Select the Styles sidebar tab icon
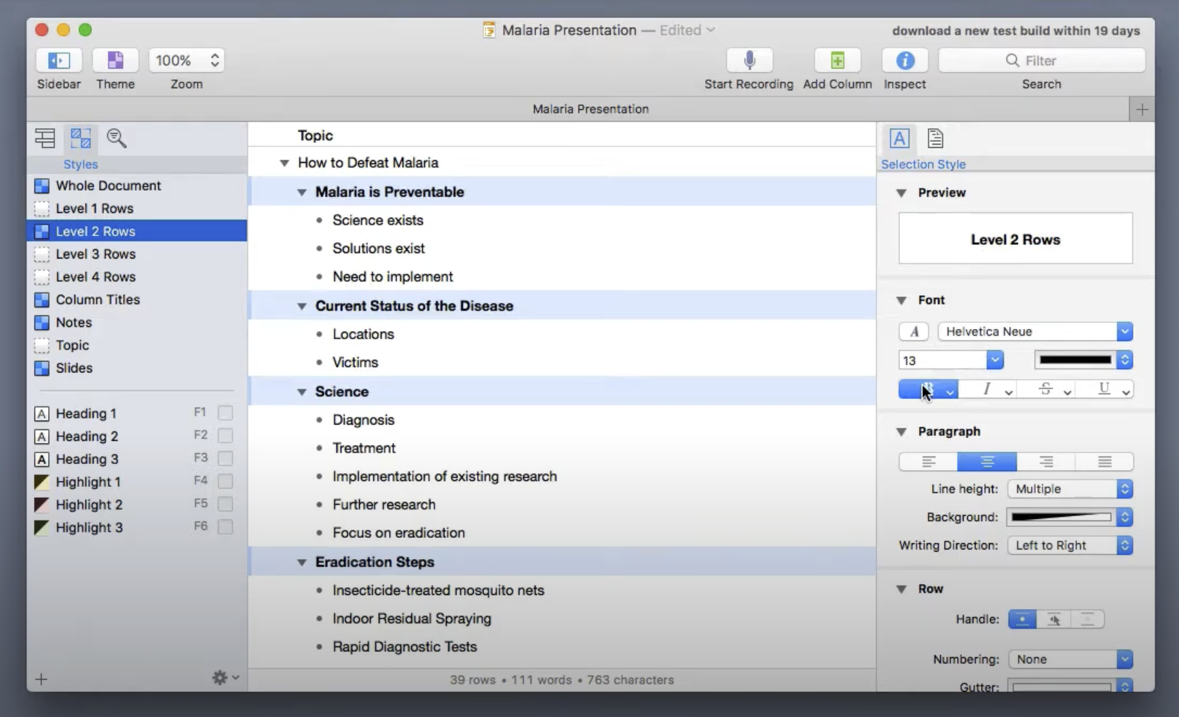The height and width of the screenshot is (717, 1179). pyautogui.click(x=81, y=138)
